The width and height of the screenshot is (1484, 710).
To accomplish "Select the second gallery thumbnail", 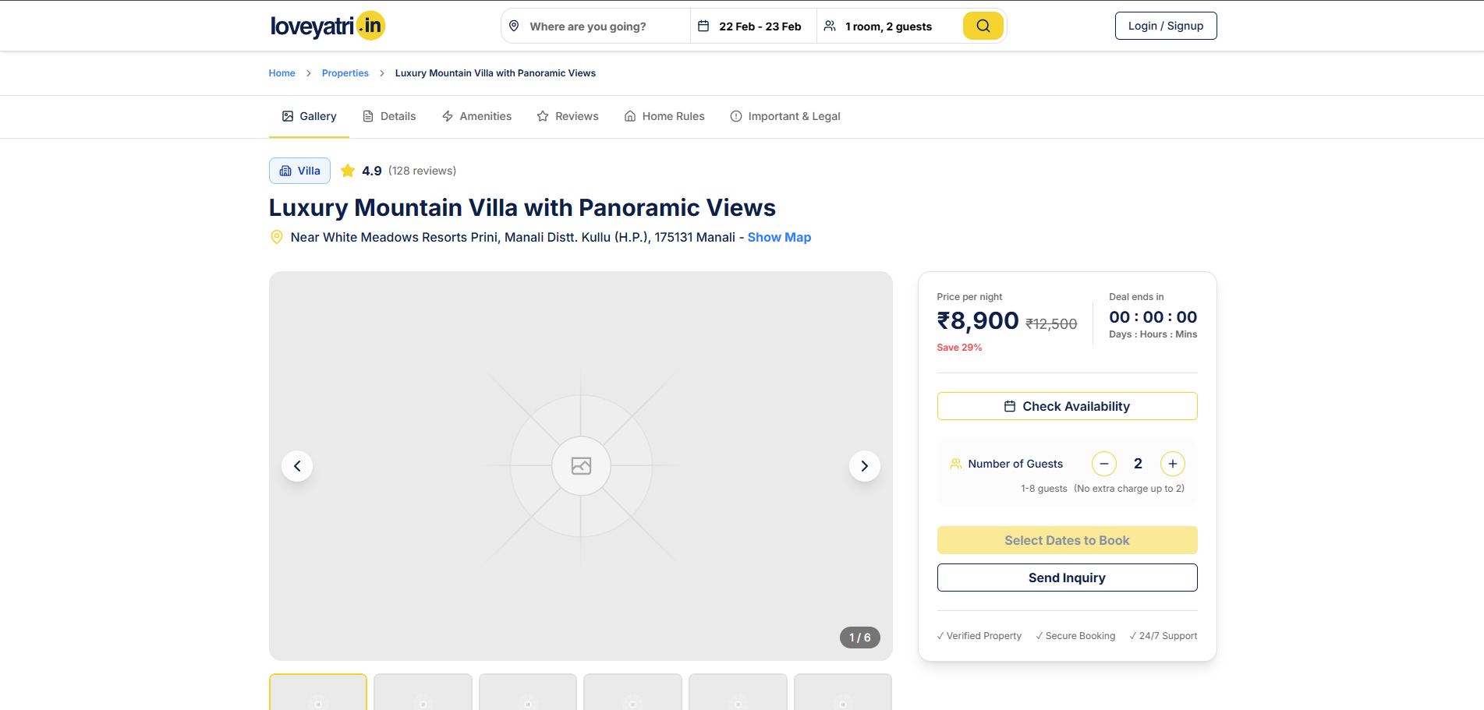I will click(423, 692).
